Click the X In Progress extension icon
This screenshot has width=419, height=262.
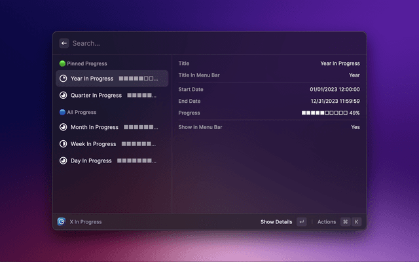coord(62,222)
